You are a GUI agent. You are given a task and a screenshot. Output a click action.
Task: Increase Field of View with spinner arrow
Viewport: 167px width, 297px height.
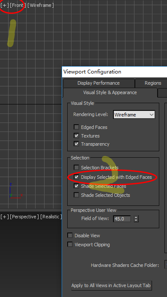(136, 217)
